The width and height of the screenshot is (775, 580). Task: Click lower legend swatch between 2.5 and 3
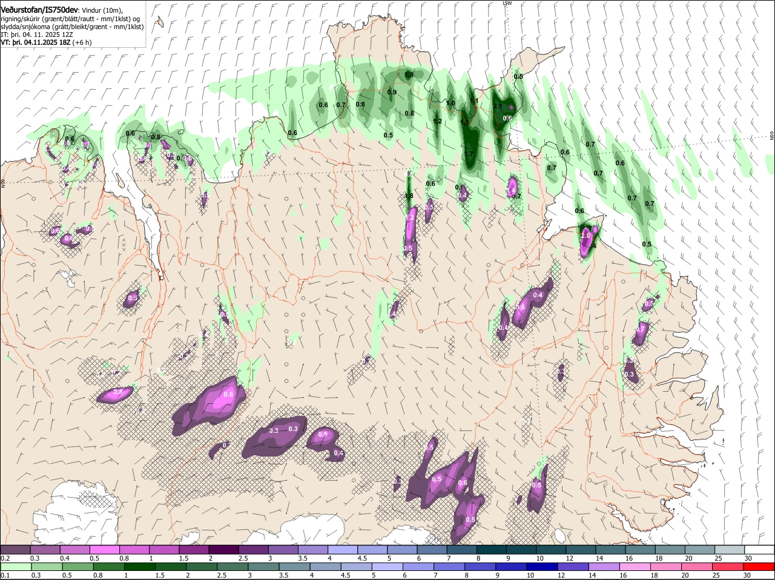coord(232,567)
